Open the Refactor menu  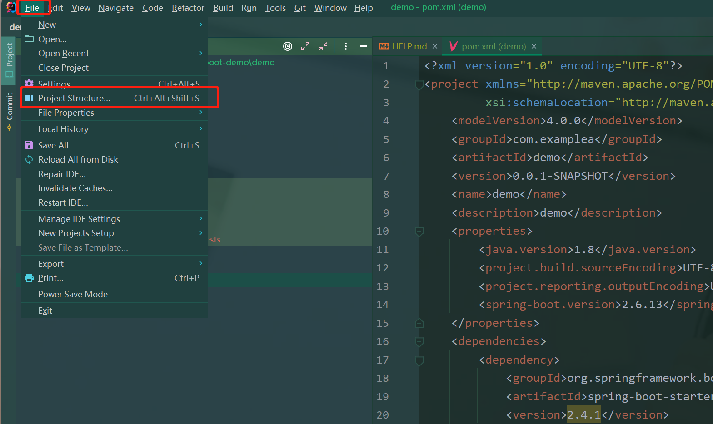[188, 8]
